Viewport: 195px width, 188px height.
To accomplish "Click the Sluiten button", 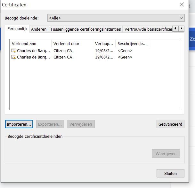I will tap(170, 173).
